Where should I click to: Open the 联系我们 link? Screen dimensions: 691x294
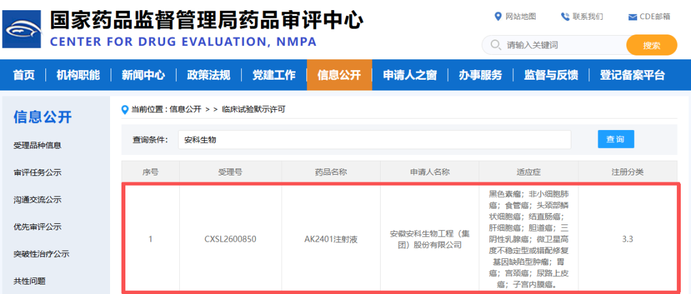coord(588,17)
